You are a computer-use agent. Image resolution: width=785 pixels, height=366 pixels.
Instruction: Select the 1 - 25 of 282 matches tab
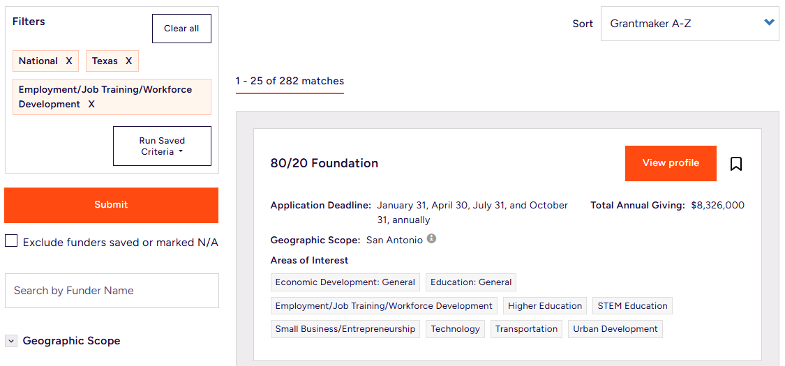290,82
